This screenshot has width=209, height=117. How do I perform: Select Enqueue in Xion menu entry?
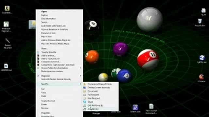48,33
